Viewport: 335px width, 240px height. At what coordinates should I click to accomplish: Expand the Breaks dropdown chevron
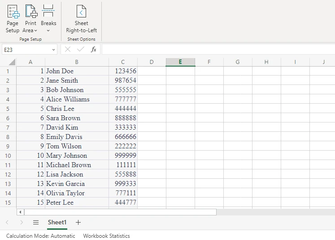(x=48, y=30)
